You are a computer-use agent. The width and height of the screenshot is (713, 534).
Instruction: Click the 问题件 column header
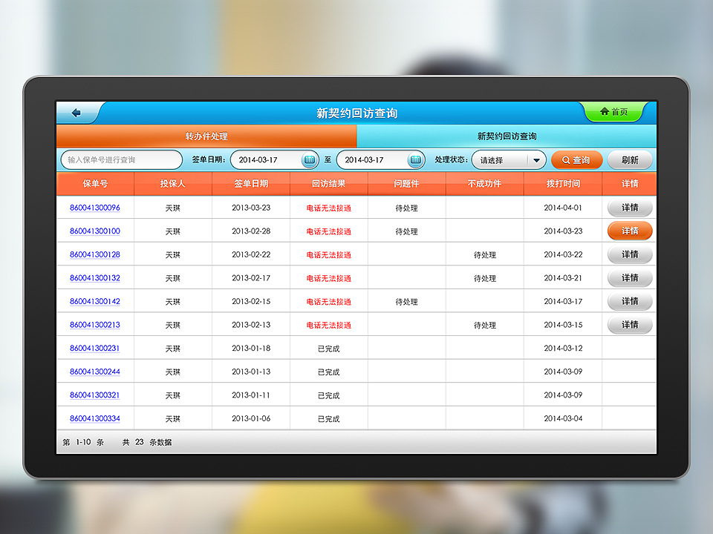tap(406, 184)
